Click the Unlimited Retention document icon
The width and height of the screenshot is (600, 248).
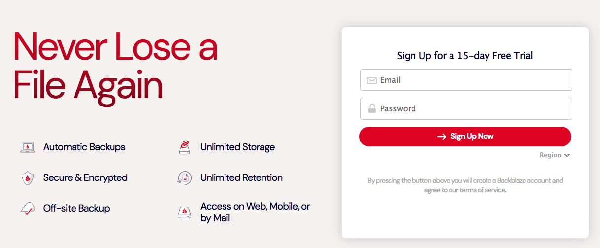tap(184, 178)
